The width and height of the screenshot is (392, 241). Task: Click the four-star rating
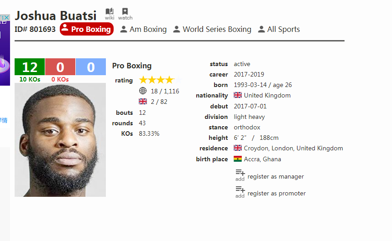coord(160,80)
